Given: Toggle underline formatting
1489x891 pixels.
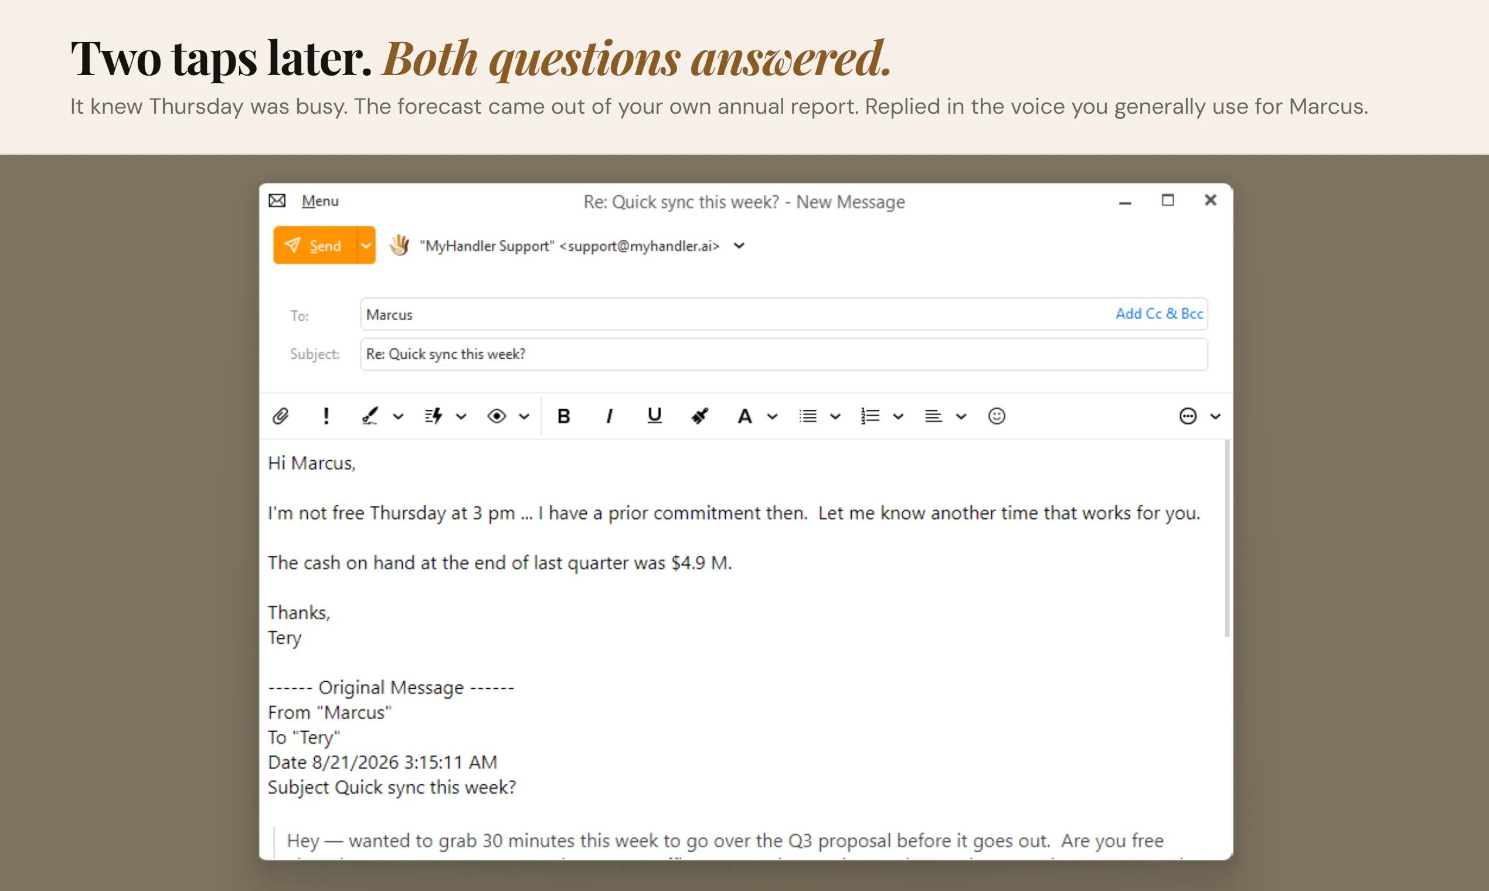Looking at the screenshot, I should [x=654, y=416].
